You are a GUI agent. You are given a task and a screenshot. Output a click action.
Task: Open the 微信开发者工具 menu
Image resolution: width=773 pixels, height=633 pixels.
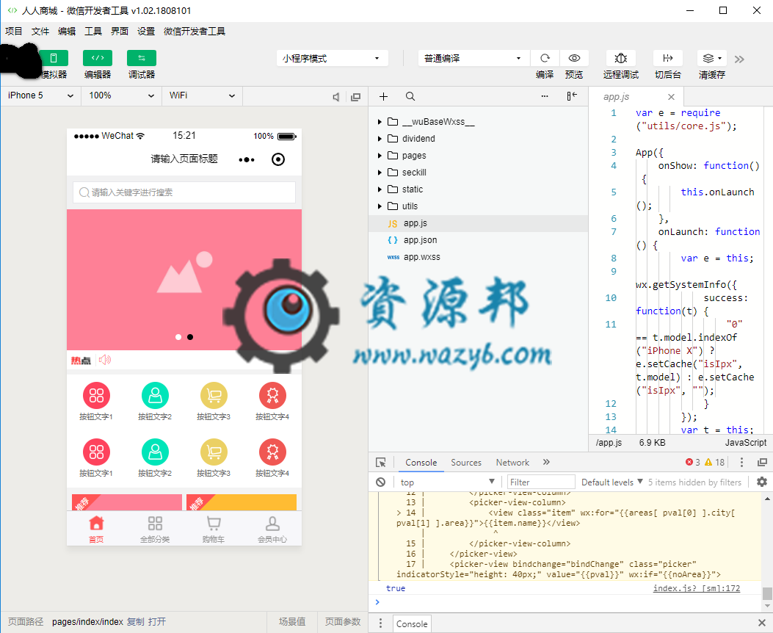pos(195,32)
